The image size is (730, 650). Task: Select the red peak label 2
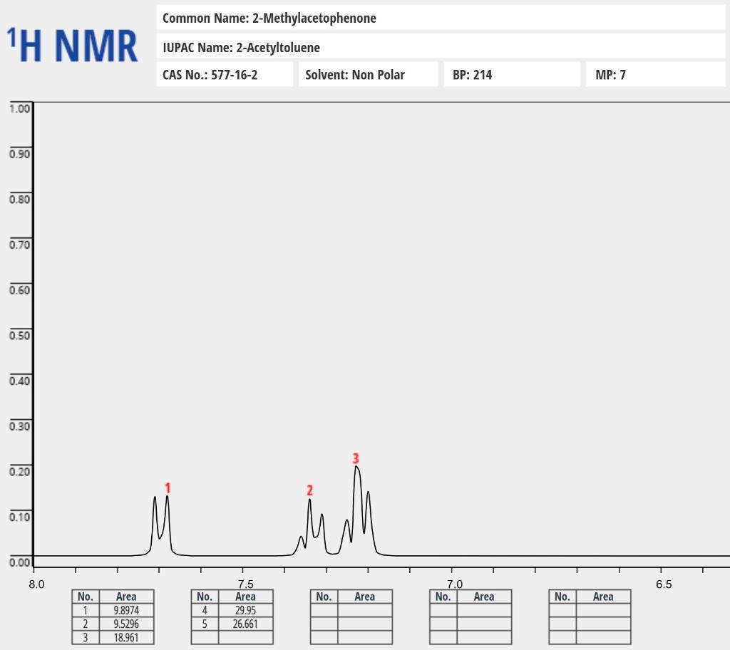pos(309,490)
